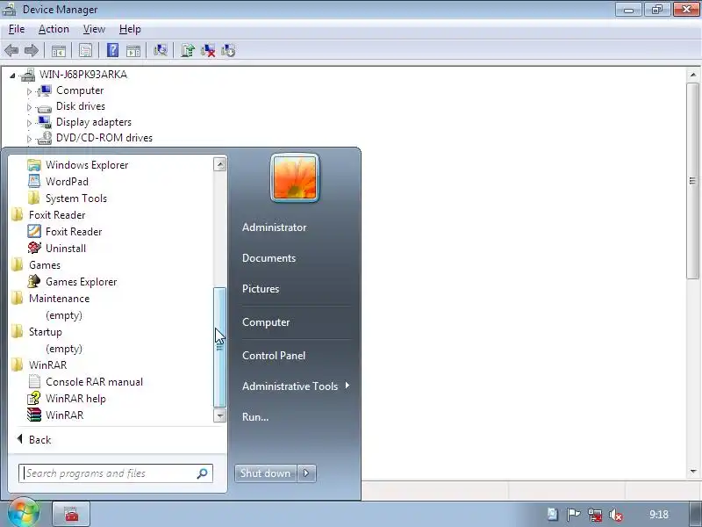
Task: Click the toolbox icon on the taskbar
Action: 71,514
